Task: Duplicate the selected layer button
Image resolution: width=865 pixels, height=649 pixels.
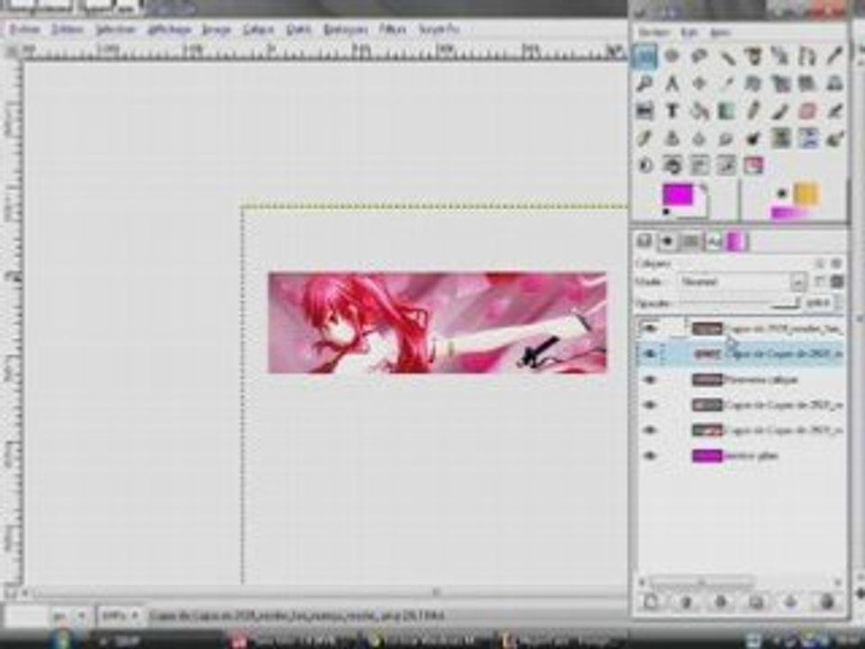Action: point(756,601)
